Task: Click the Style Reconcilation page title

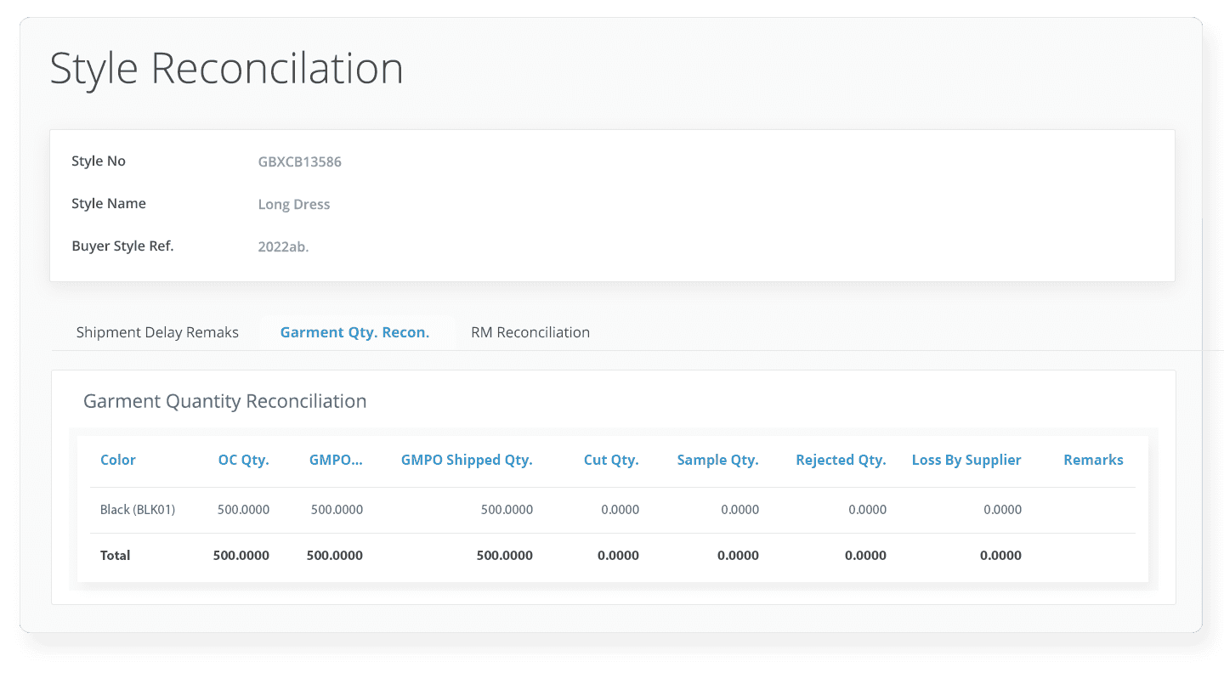Action: click(227, 68)
